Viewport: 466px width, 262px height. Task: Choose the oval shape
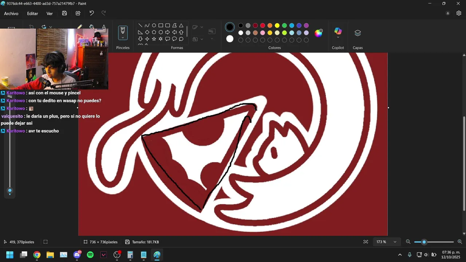154,25
